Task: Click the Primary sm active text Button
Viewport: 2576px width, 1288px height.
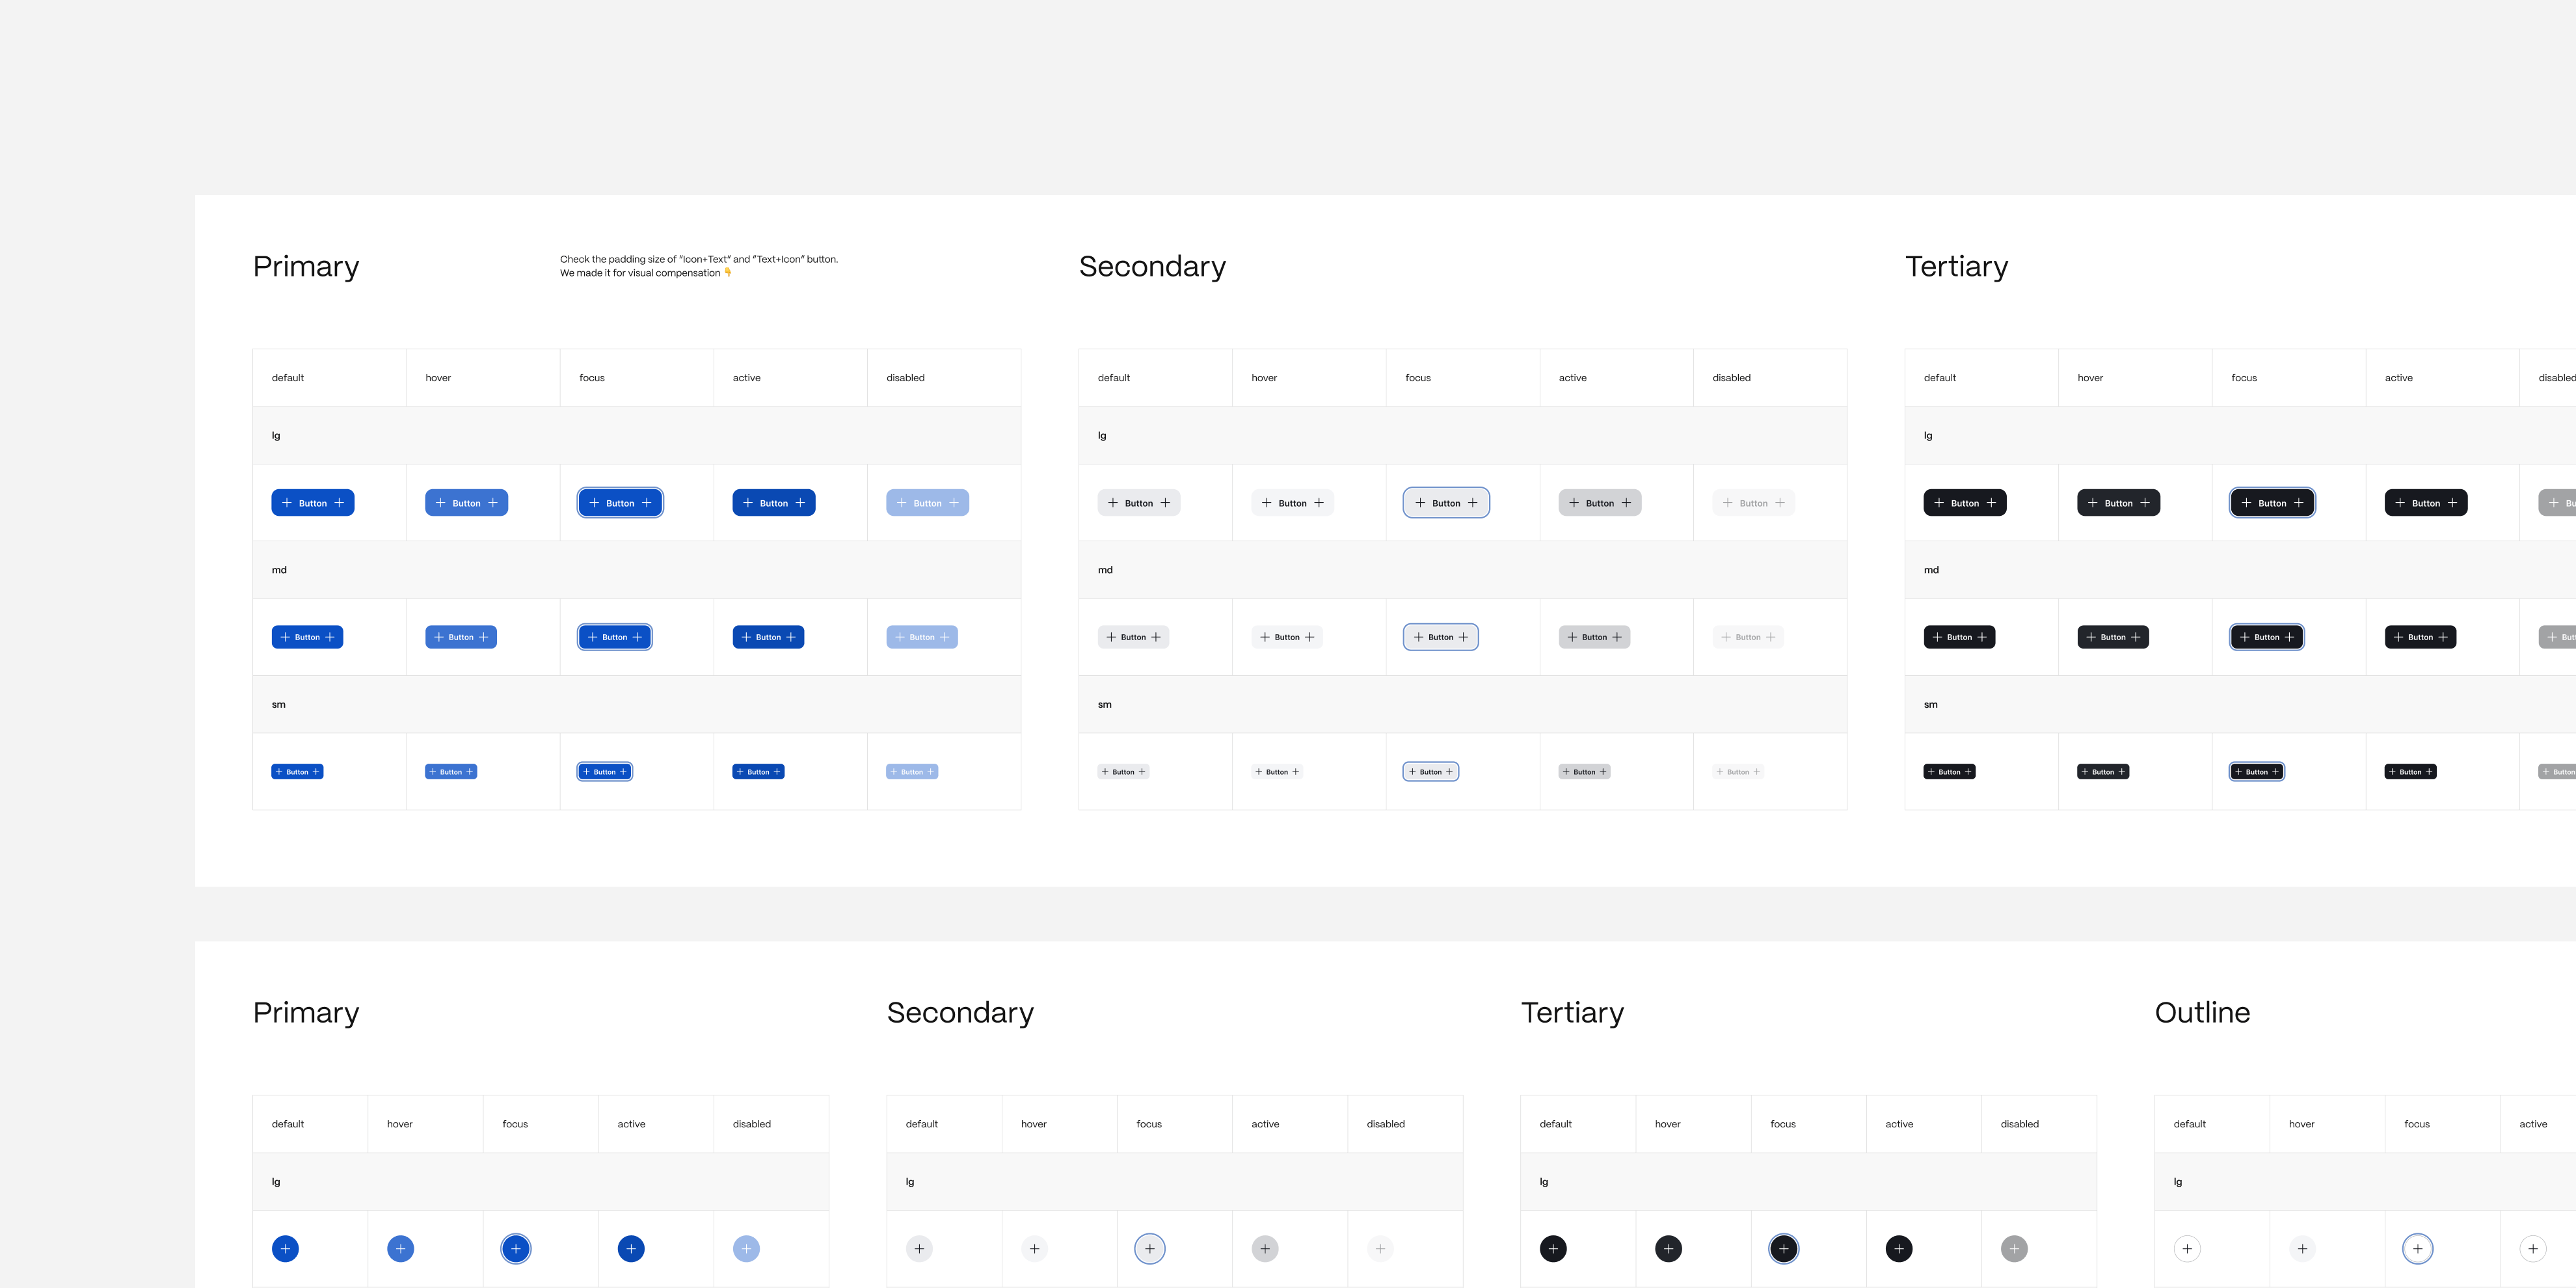Action: (758, 772)
